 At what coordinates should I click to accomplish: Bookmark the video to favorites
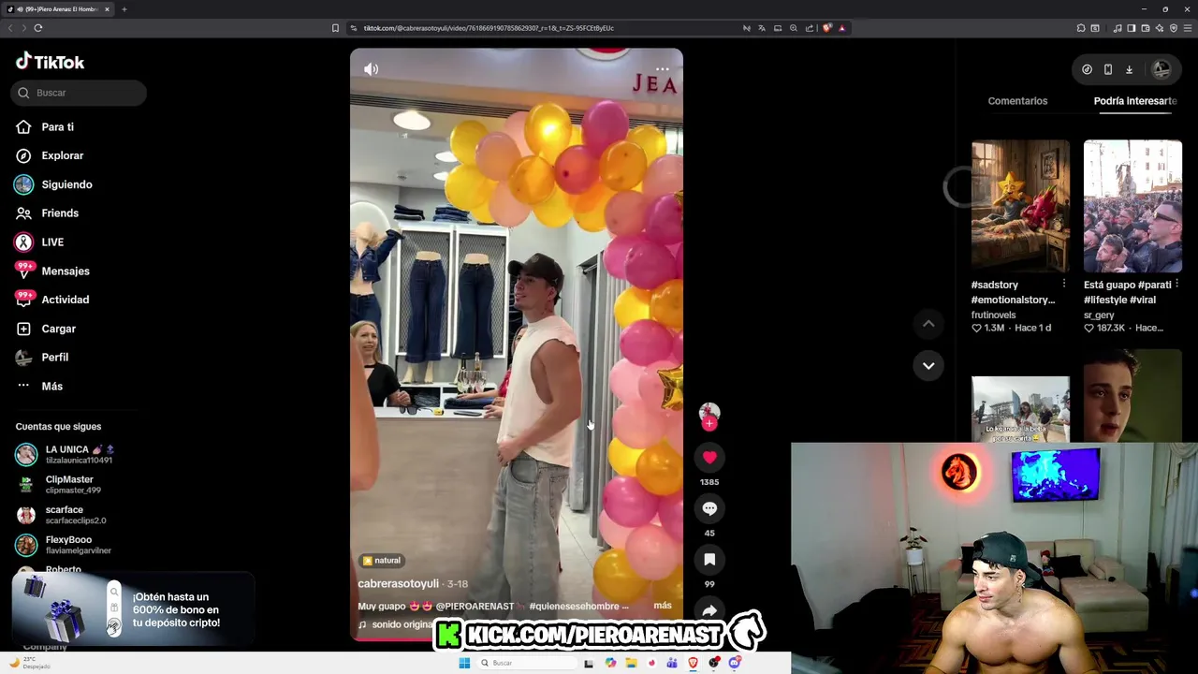click(709, 559)
